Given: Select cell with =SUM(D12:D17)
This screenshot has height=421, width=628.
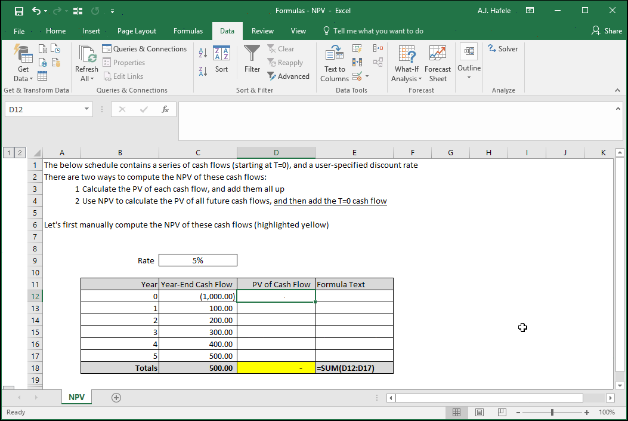Looking at the screenshot, I should [354, 368].
